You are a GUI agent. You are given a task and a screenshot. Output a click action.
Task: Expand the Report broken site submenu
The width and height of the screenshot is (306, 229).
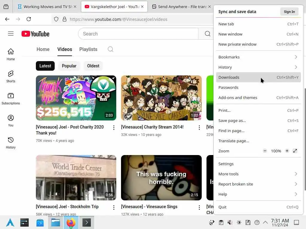point(258,184)
